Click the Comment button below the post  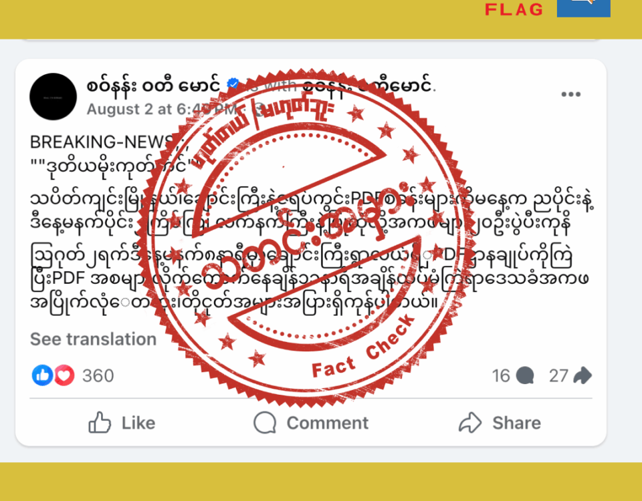[311, 422]
